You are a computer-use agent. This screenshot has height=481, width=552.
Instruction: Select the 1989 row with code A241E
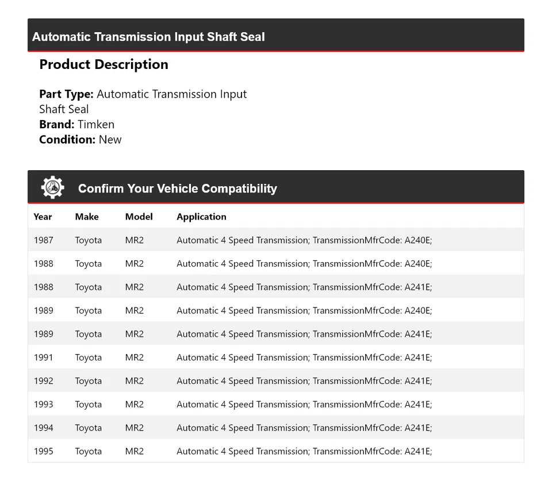[275, 334]
